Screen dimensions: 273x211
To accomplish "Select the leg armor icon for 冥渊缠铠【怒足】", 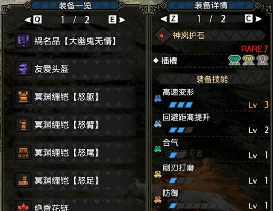I will 23,180.
